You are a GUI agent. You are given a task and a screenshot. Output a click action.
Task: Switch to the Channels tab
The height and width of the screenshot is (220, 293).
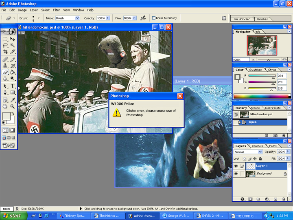click(x=257, y=146)
